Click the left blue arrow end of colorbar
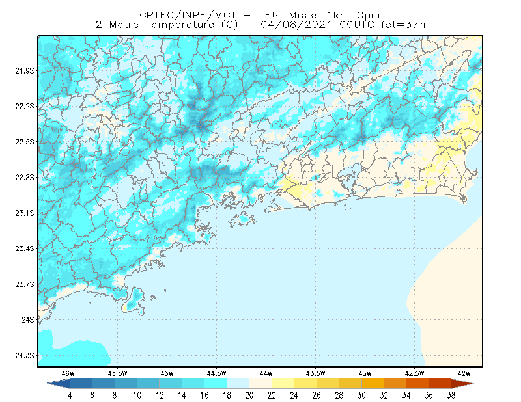 point(59,384)
